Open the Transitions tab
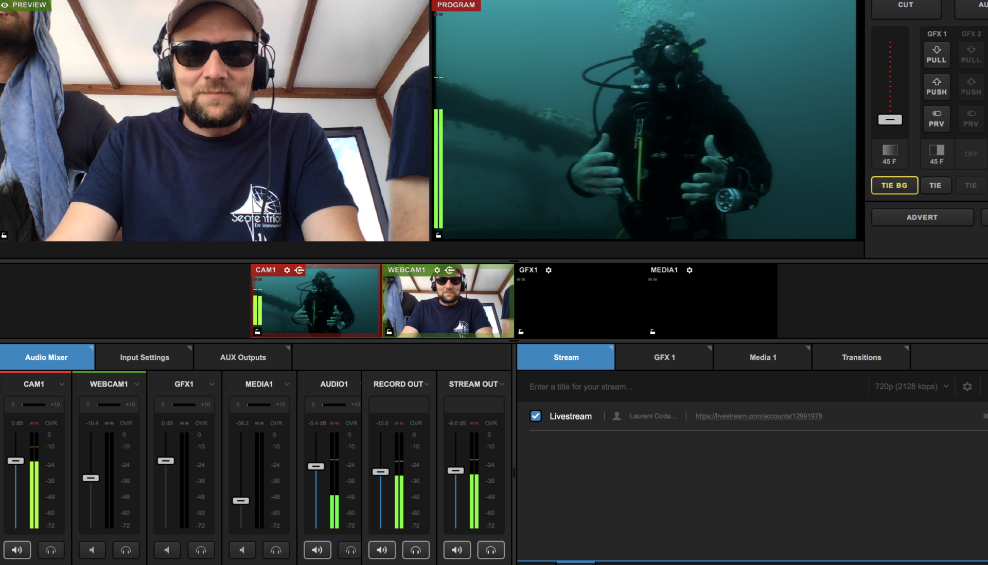 tap(861, 357)
